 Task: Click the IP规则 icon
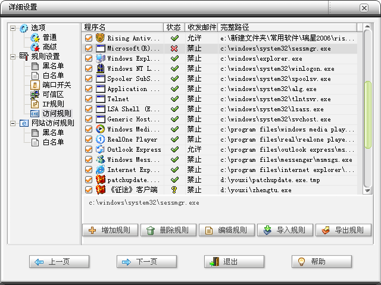pyautogui.click(x=35, y=104)
